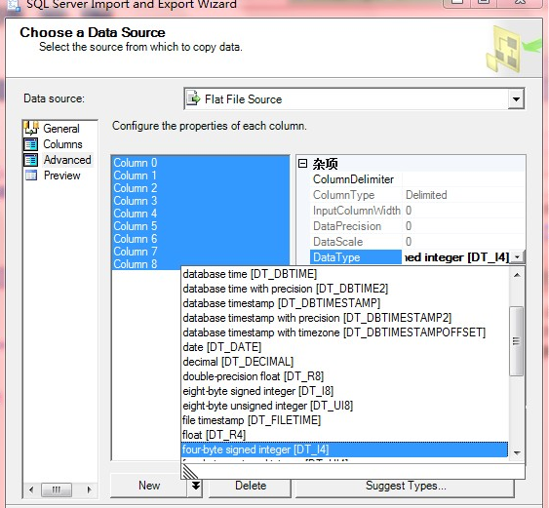Open the Data source dropdown arrow
Image resolution: width=549 pixels, height=508 pixels.
516,99
